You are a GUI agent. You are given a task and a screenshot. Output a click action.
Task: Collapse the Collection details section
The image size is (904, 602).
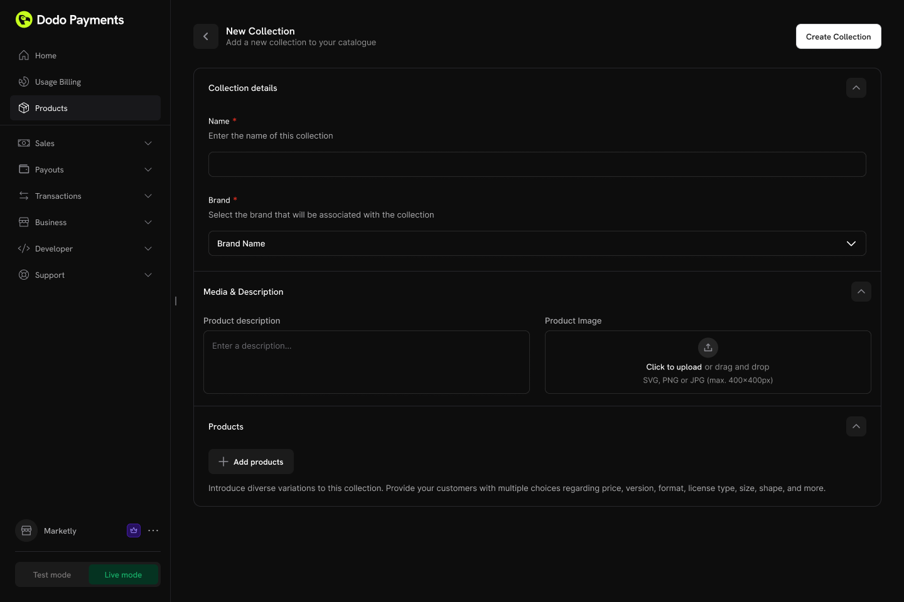(x=856, y=88)
